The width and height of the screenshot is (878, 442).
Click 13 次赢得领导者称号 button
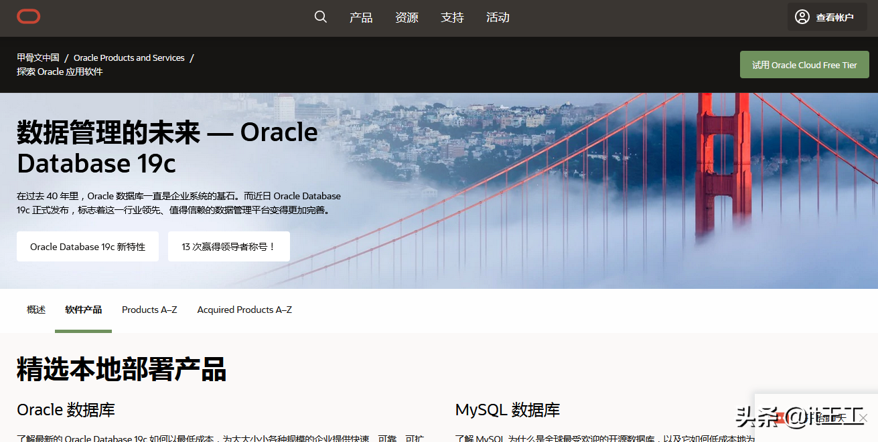[x=228, y=247]
